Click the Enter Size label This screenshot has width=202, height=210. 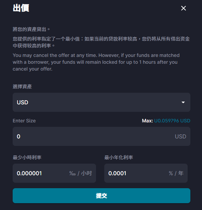[24, 121]
